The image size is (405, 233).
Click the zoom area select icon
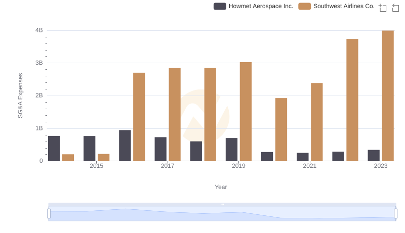click(x=383, y=8)
